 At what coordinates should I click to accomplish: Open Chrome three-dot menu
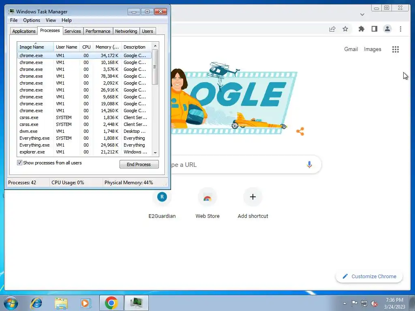[x=400, y=29]
